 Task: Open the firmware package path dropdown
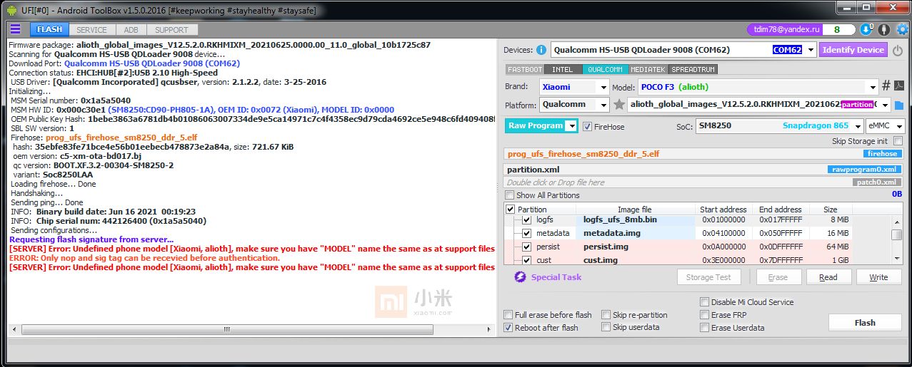click(x=885, y=105)
